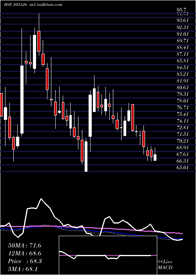
Task: Click the 65.01 price axis label
Action: (x=183, y=168)
